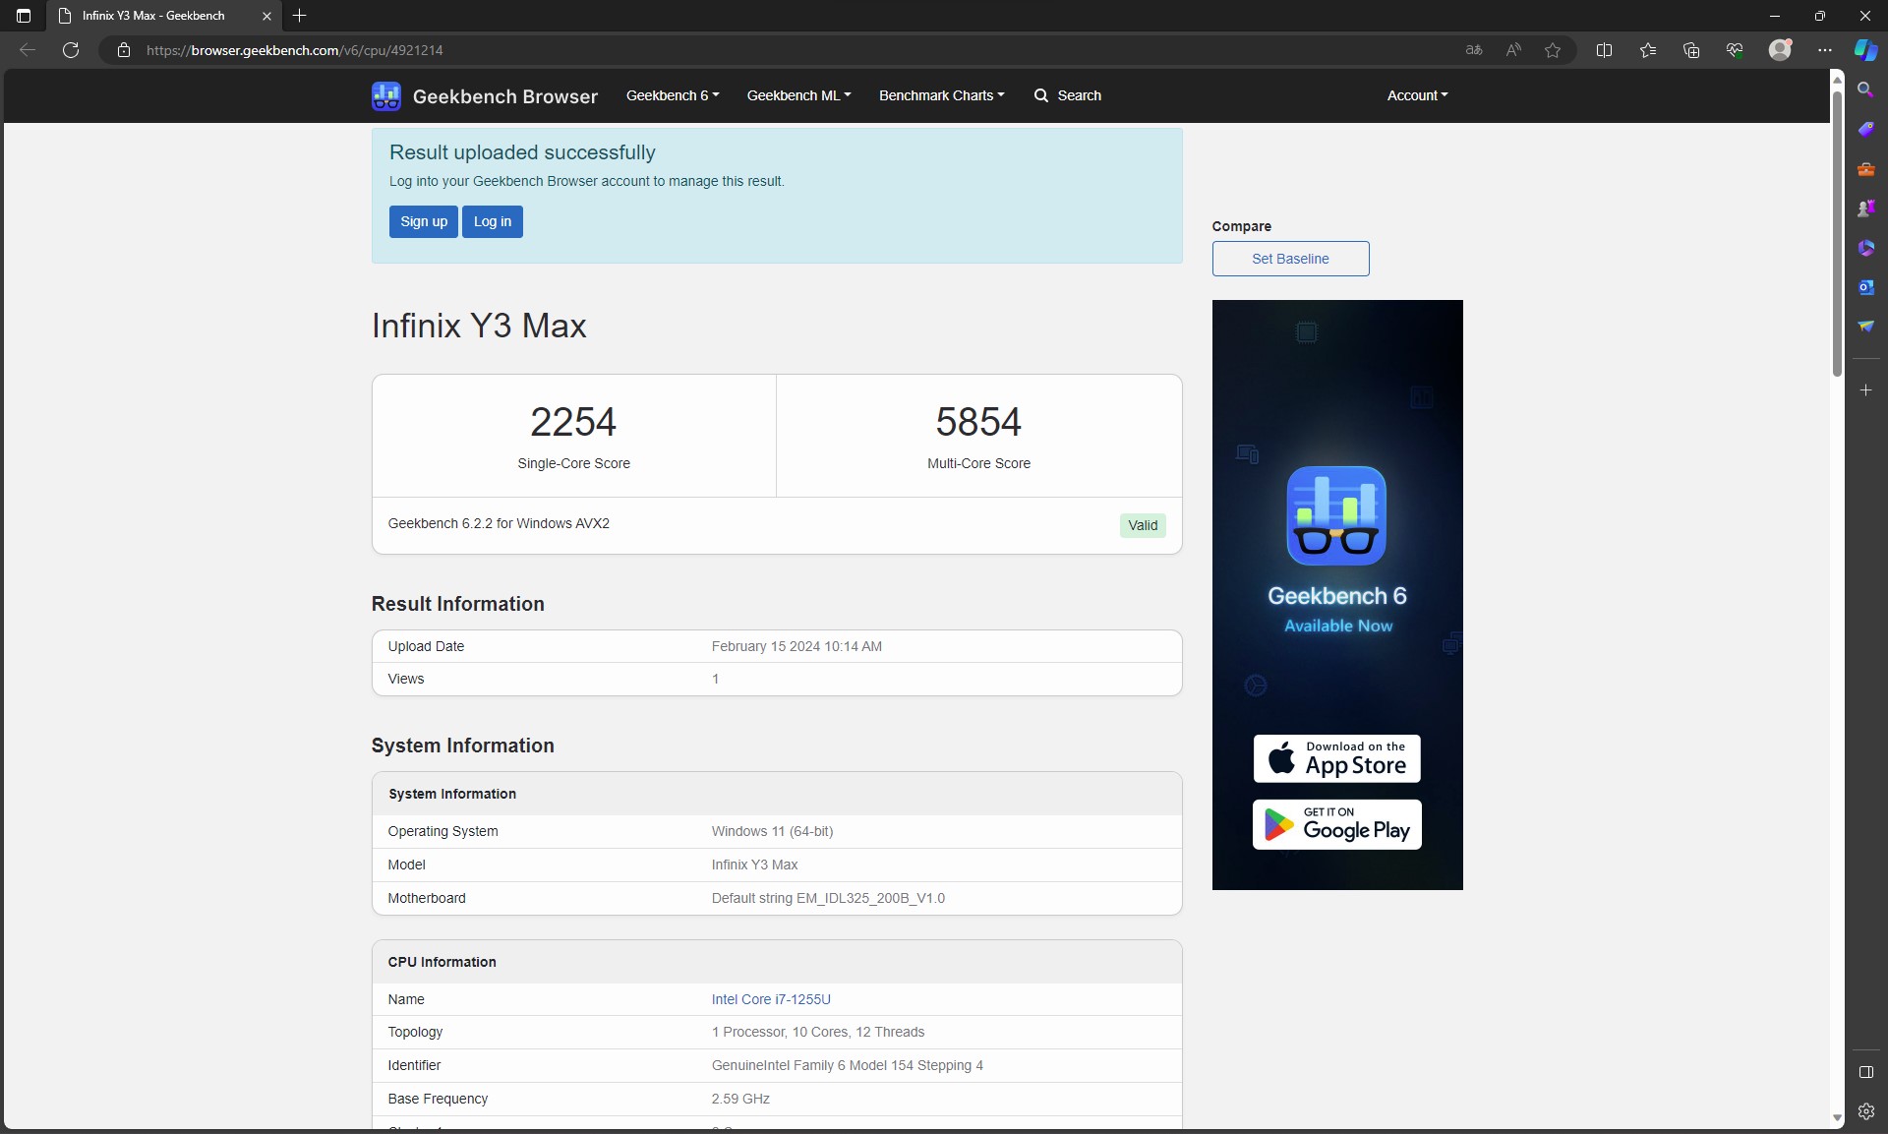Open sidebar Drop icon
The height and width of the screenshot is (1134, 1888).
(x=1865, y=327)
